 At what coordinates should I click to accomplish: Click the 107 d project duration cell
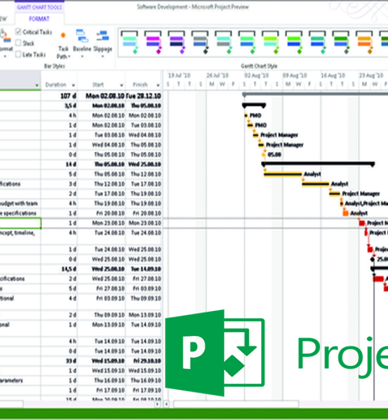click(x=59, y=96)
